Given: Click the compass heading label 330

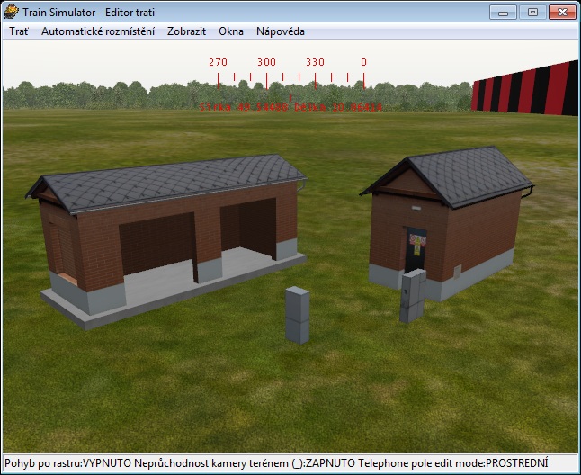Looking at the screenshot, I should [x=316, y=62].
